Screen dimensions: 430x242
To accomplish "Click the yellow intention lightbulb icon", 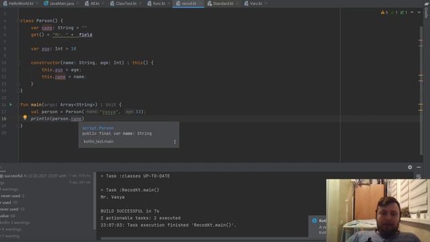I will click(25, 117).
